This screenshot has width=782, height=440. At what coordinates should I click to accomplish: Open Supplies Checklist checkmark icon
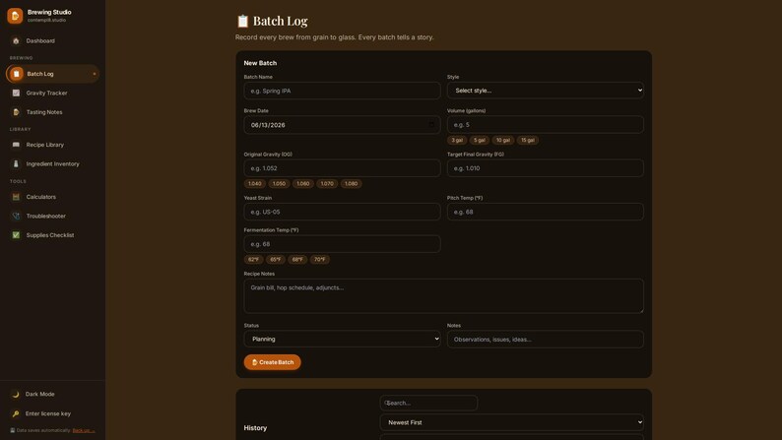point(16,235)
